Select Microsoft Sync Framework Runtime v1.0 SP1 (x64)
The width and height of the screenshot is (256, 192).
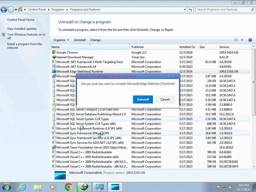tap(150, 128)
